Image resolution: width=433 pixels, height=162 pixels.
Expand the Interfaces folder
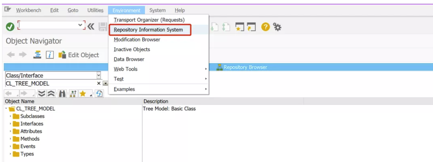[11, 124]
